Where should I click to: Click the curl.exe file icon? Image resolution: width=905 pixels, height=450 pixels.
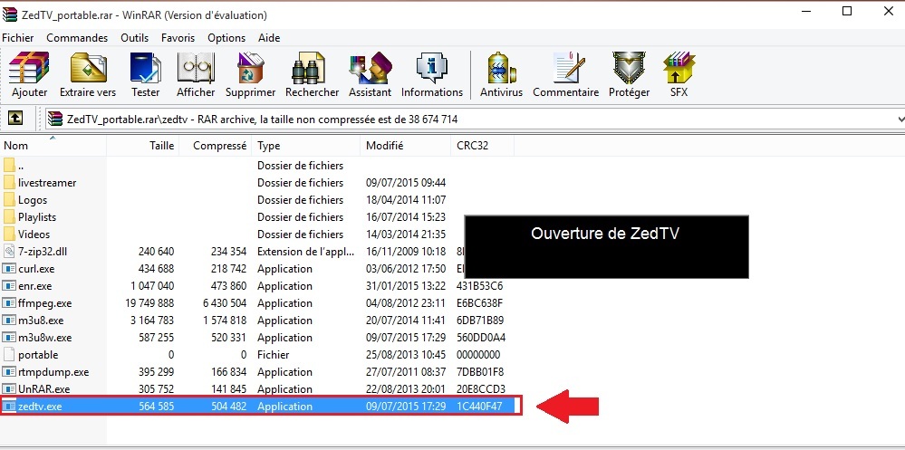click(9, 268)
